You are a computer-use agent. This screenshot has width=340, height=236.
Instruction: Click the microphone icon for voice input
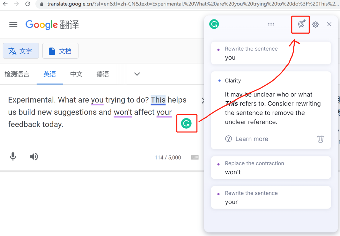[x=13, y=156]
